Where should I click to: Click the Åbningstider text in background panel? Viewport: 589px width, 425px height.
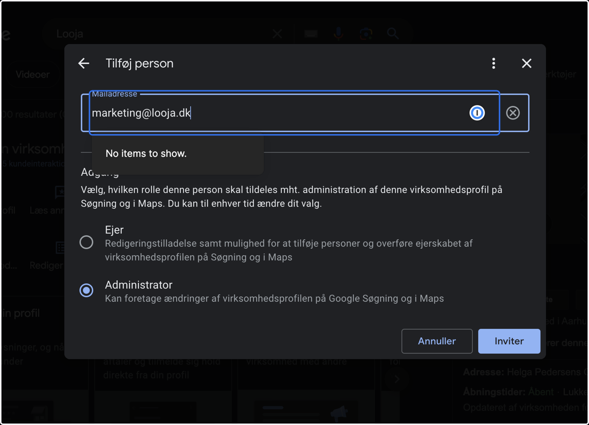click(494, 392)
